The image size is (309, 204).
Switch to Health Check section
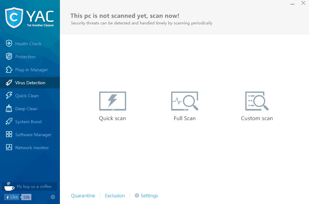pos(30,44)
